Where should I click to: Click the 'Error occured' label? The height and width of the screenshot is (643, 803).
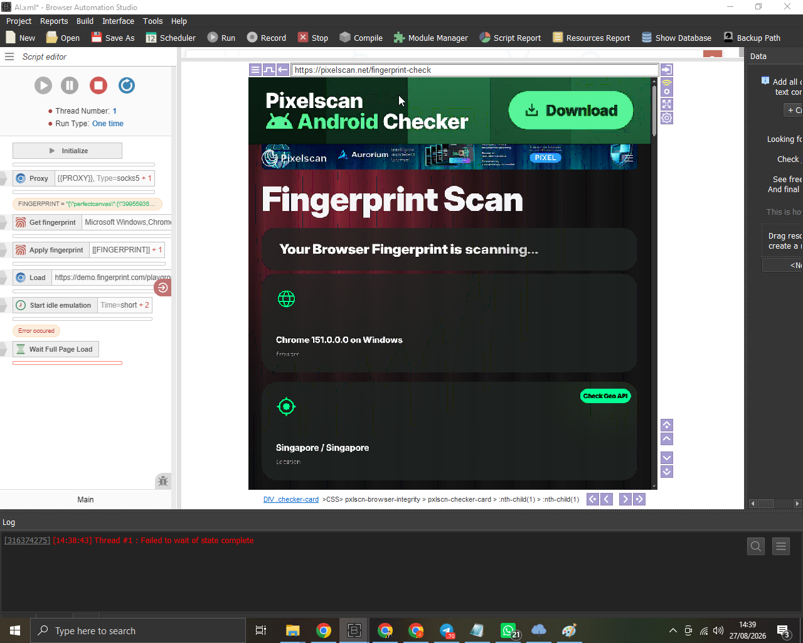point(36,331)
